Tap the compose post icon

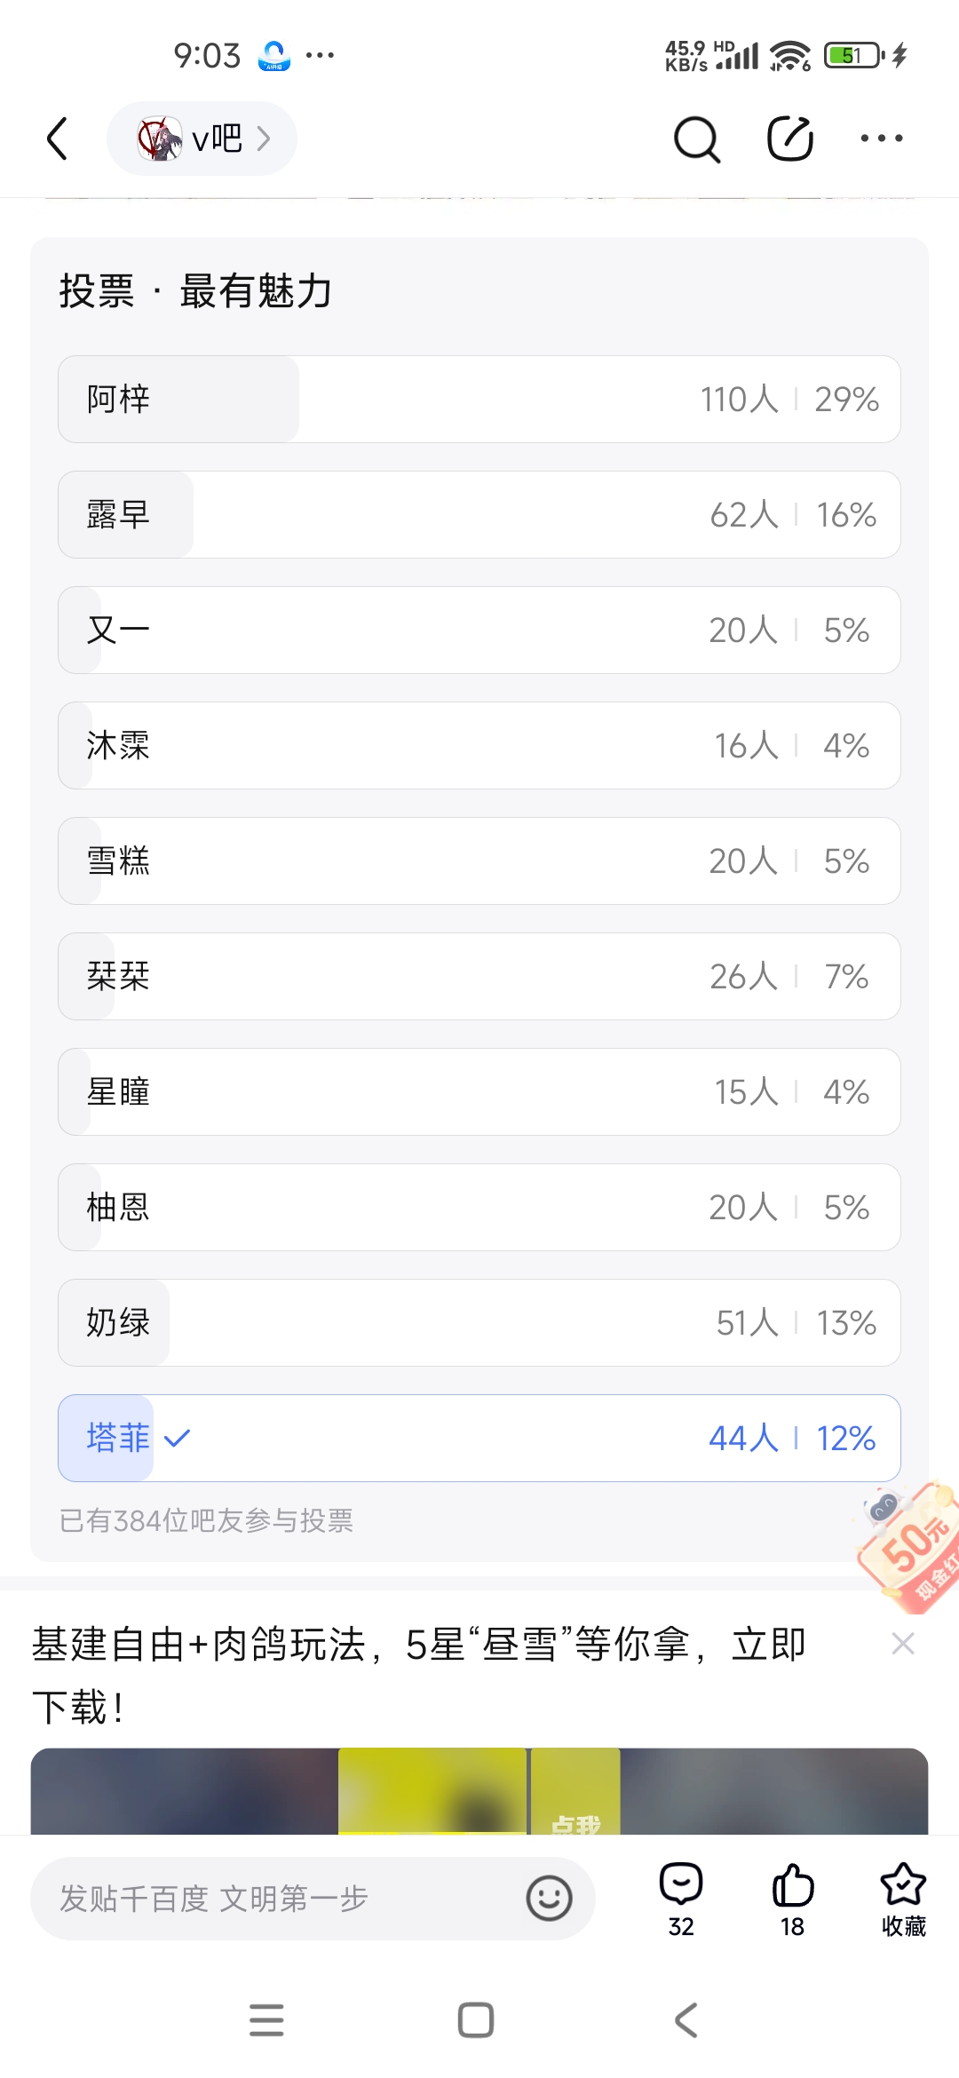789,139
